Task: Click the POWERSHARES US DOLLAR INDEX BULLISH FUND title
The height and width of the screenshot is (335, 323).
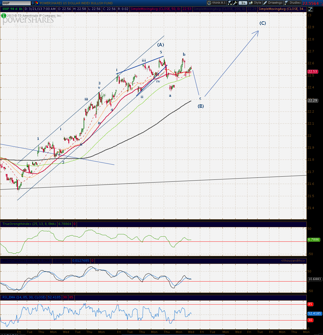Action: point(76,3)
